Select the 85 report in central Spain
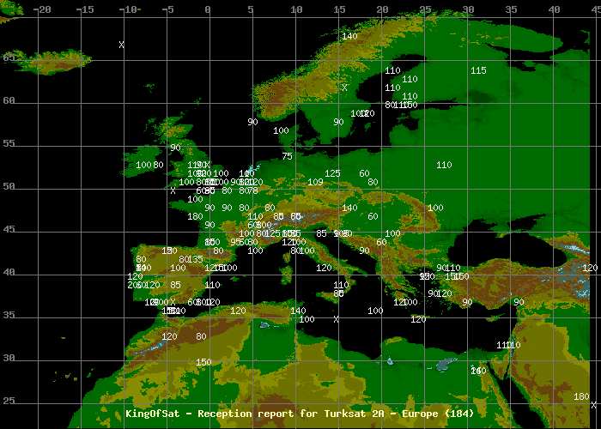The image size is (601, 429). tap(175, 285)
